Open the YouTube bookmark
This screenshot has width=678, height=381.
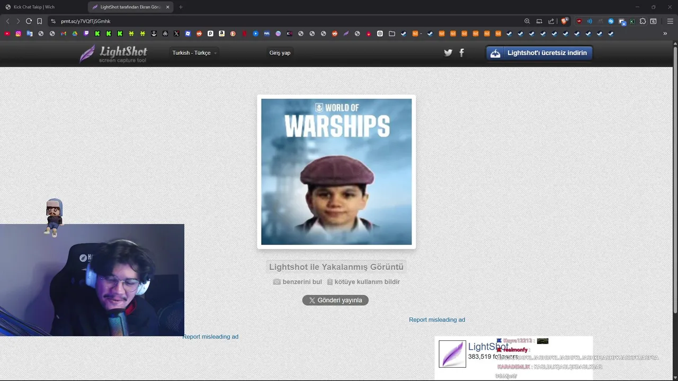(7, 33)
